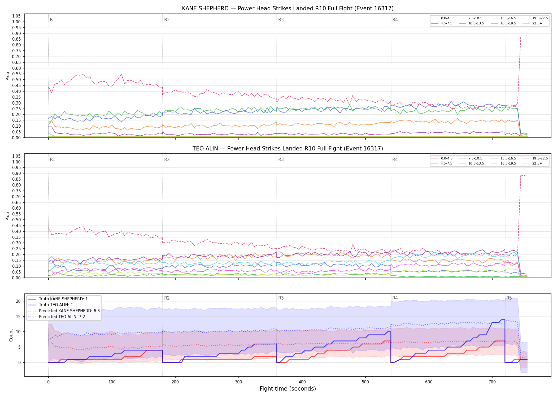Select the 4.5-7.5 legend entry in KANE SHEPHERD chart
This screenshot has width=557, height=398.
click(x=442, y=23)
